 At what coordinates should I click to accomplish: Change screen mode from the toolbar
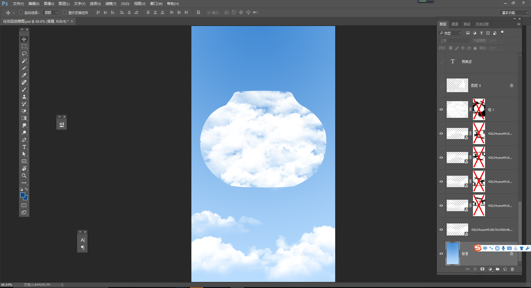click(24, 213)
